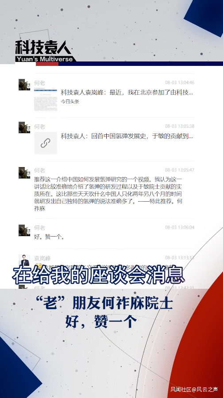Open article link 科技袁人袁岚峰：最近，我在北京参加了
This screenshot has width=223, height=398.
click(x=127, y=92)
